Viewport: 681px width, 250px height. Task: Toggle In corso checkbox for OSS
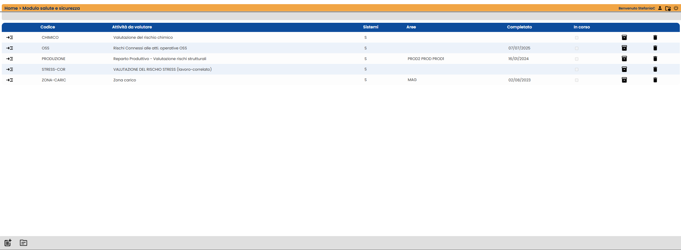(577, 49)
